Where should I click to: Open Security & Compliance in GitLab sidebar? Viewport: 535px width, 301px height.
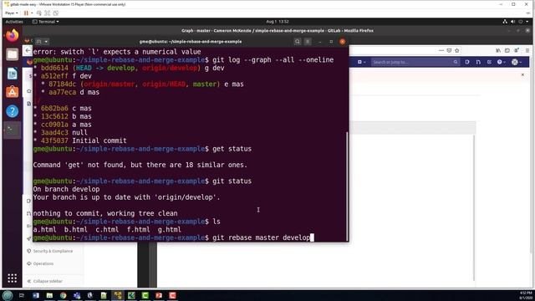coord(50,251)
